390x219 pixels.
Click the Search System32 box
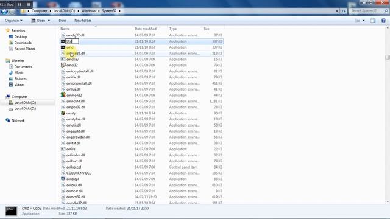369,11
